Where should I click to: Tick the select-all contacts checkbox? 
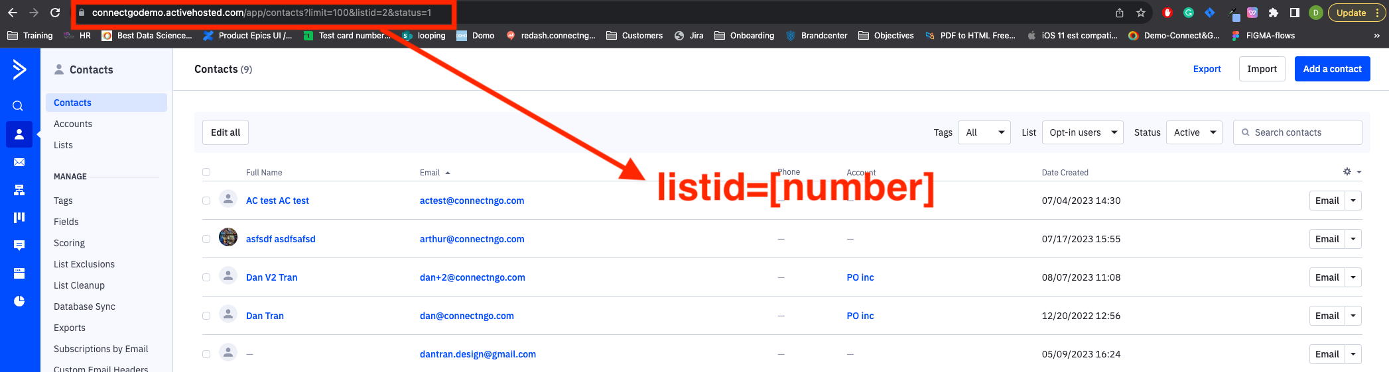206,172
